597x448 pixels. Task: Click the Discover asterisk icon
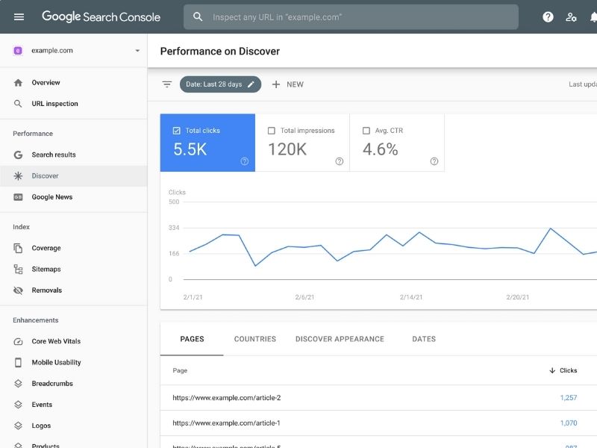(18, 175)
